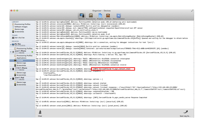The height and width of the screenshot is (127, 204).
Task: Open the Documentation viewer
Action: 119,17
